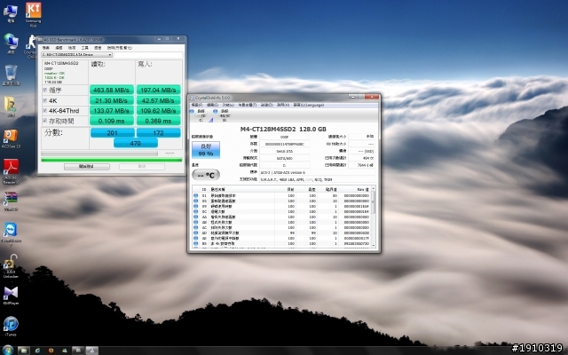Launch the TeamViewer desktop shortcut
Image resolution: width=568 pixels, height=355 pixels.
11,234
